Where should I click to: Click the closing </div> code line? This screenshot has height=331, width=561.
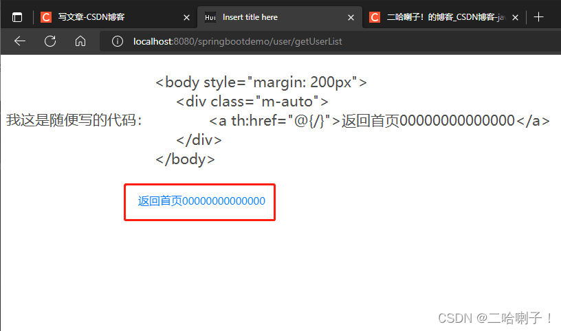click(199, 140)
